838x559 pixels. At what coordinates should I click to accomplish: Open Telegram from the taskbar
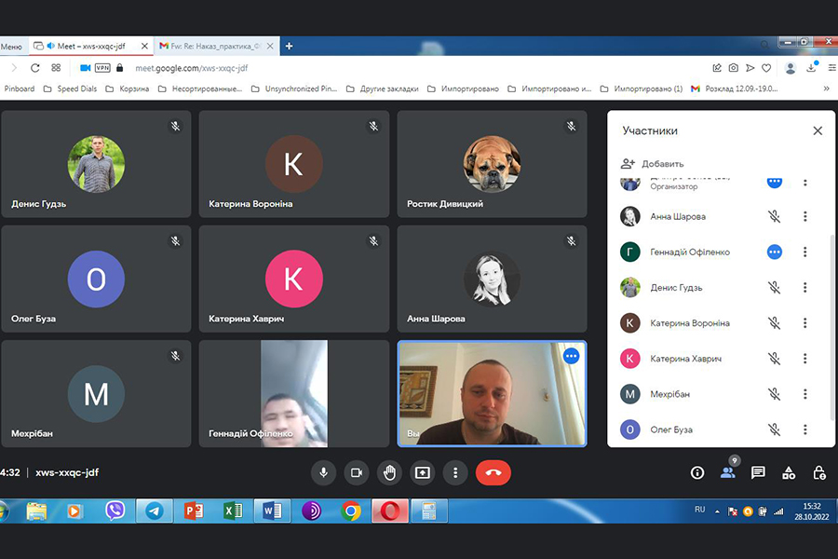pyautogui.click(x=154, y=511)
